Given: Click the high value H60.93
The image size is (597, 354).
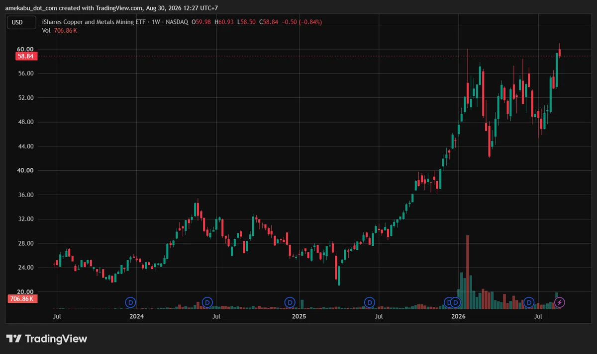Looking at the screenshot, I should [224, 22].
